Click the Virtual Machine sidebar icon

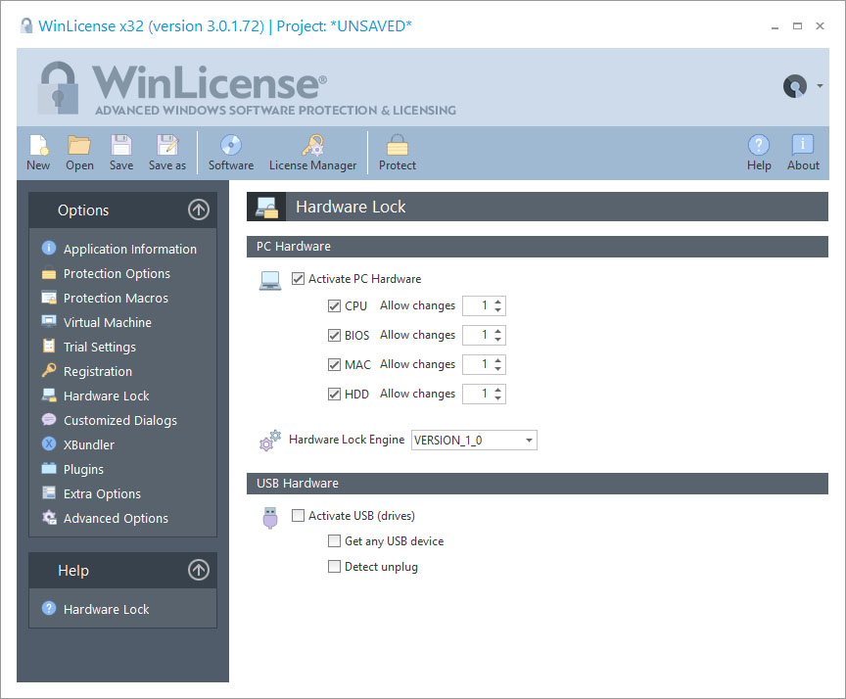pyautogui.click(x=49, y=321)
